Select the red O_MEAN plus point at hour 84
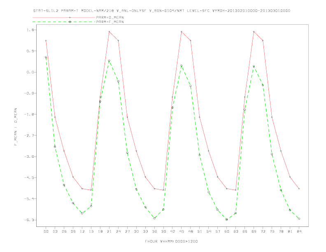 [299, 189]
